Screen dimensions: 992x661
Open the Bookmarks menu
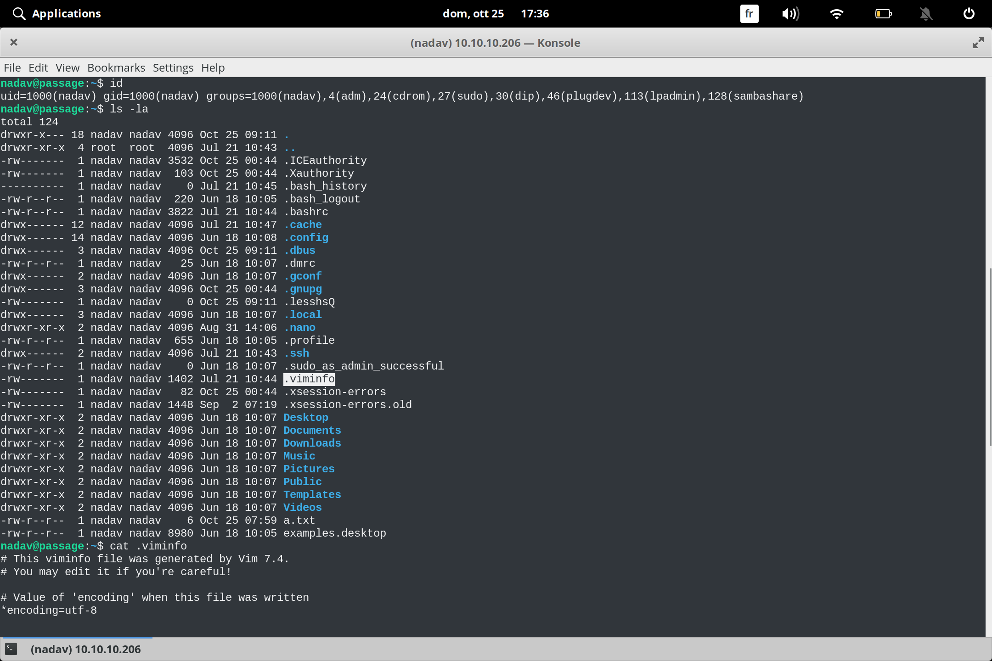pyautogui.click(x=116, y=67)
